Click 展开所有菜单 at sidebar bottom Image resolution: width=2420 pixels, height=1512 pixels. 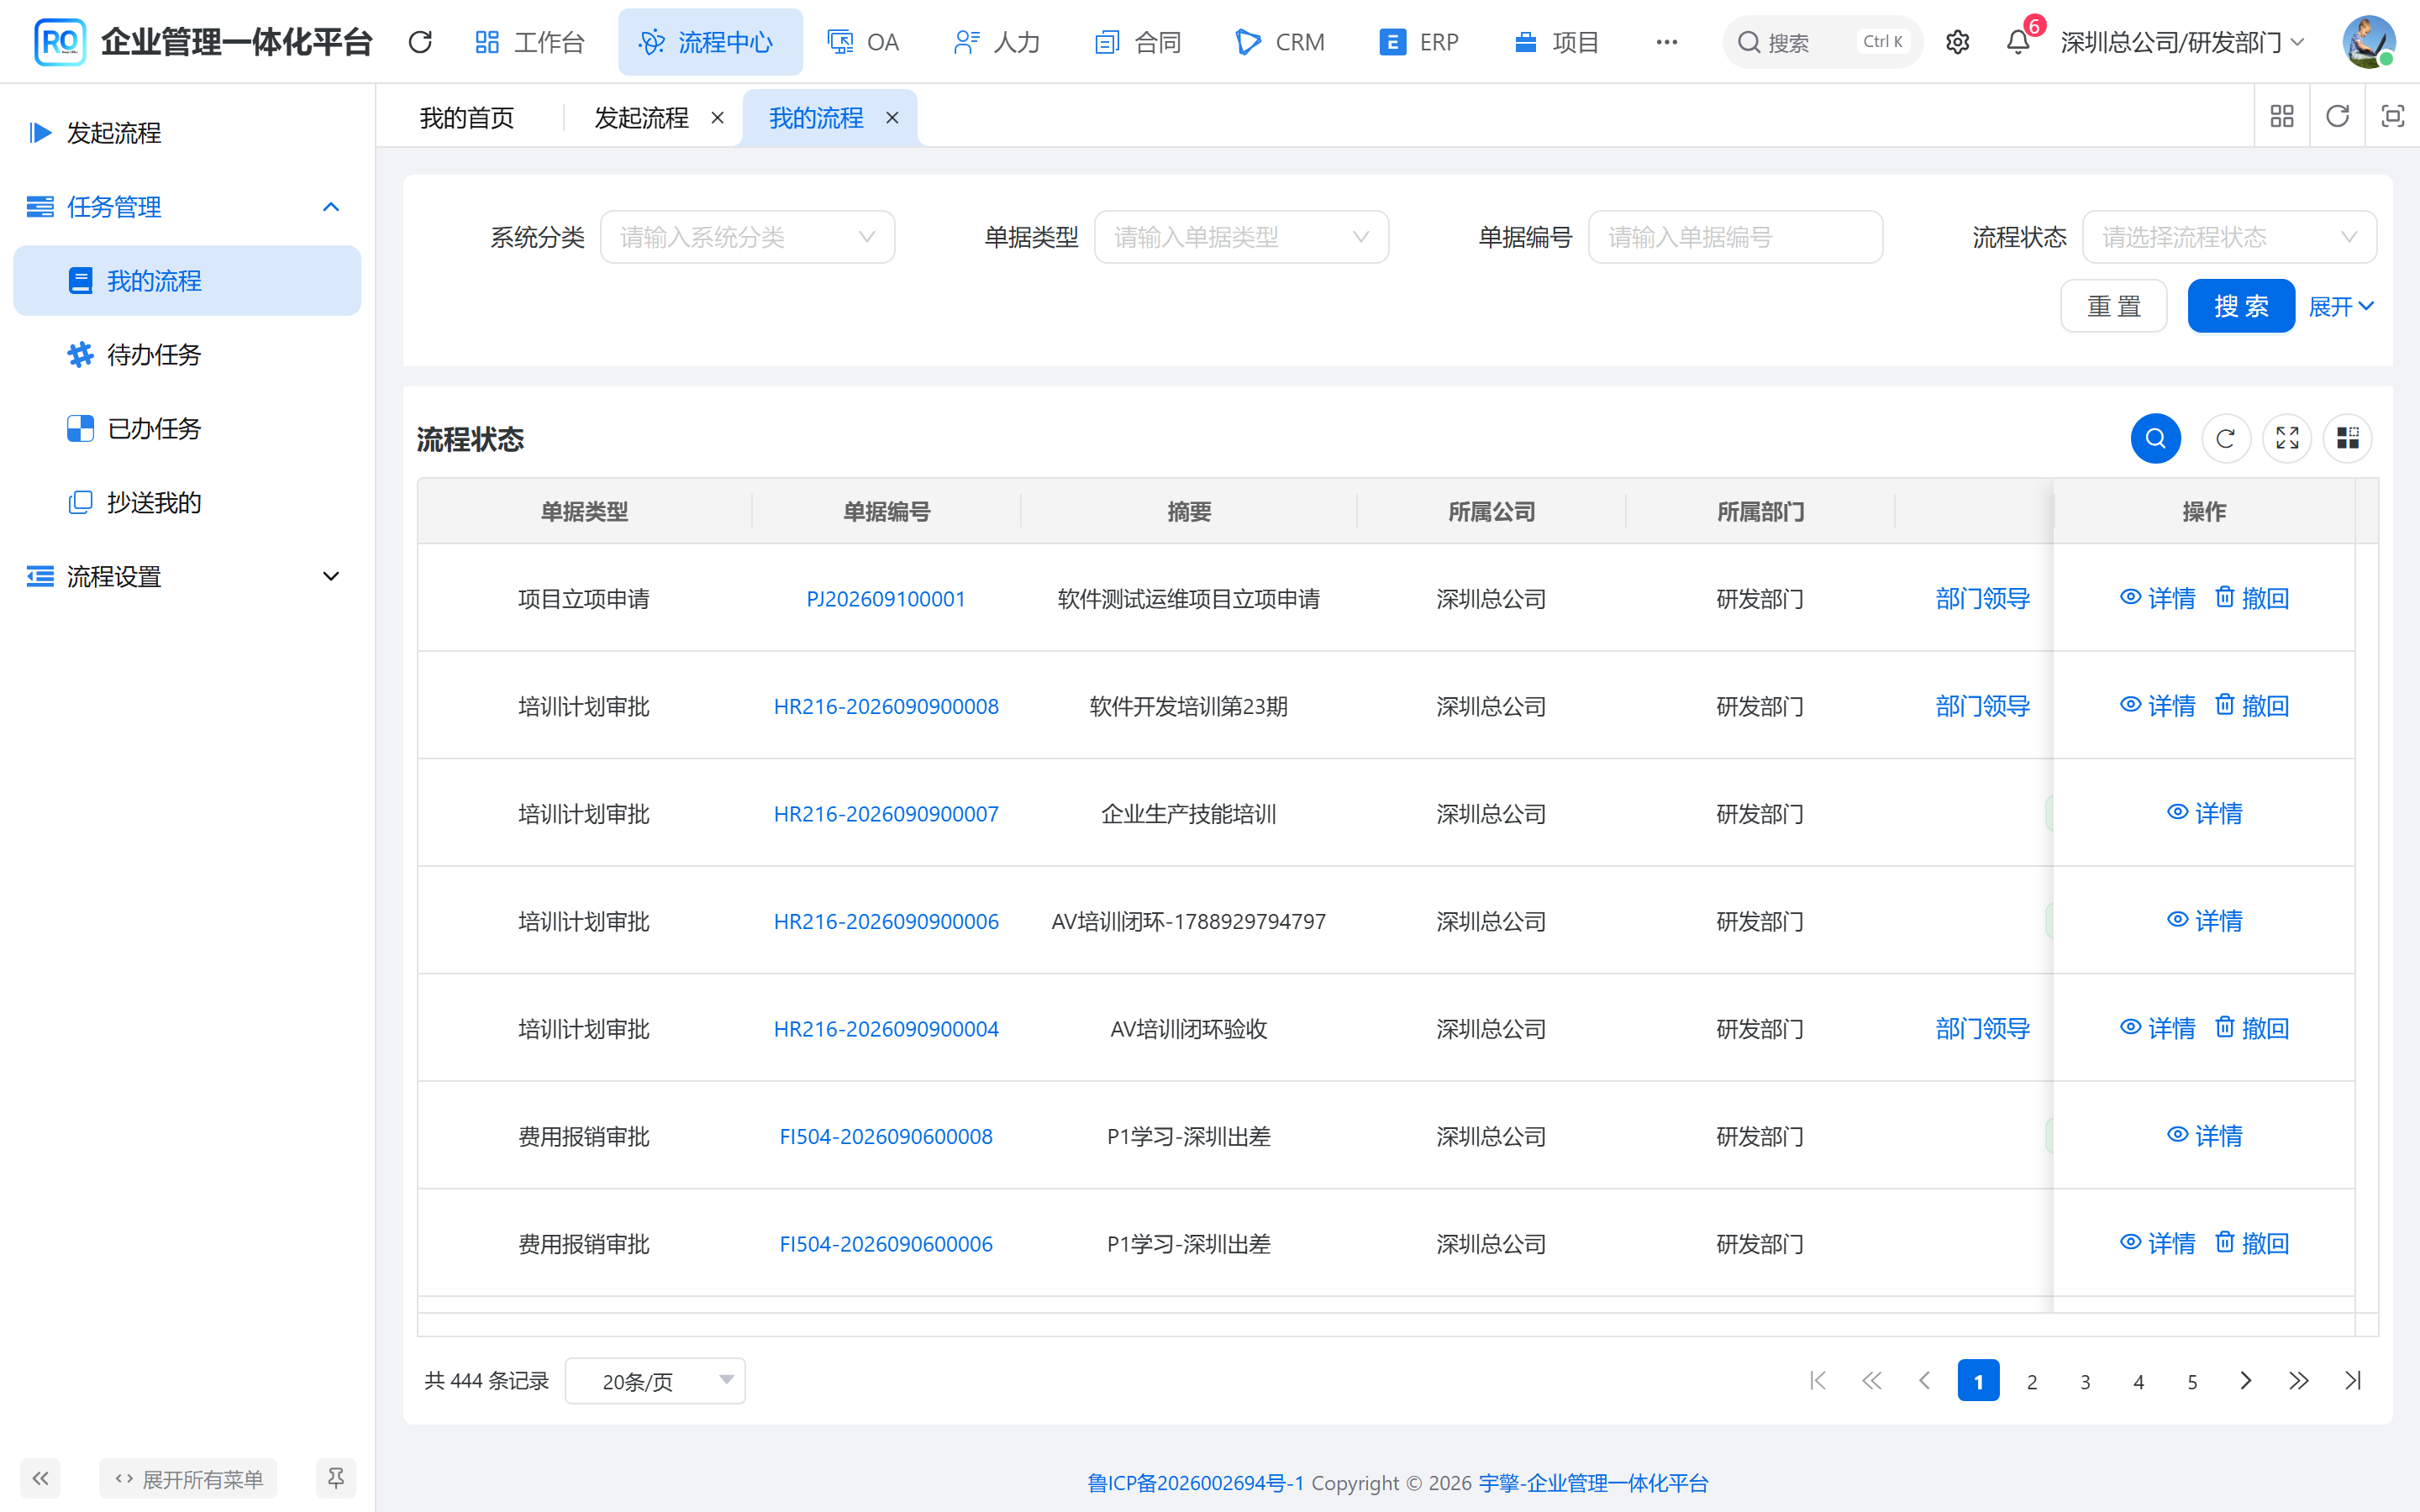188,1478
